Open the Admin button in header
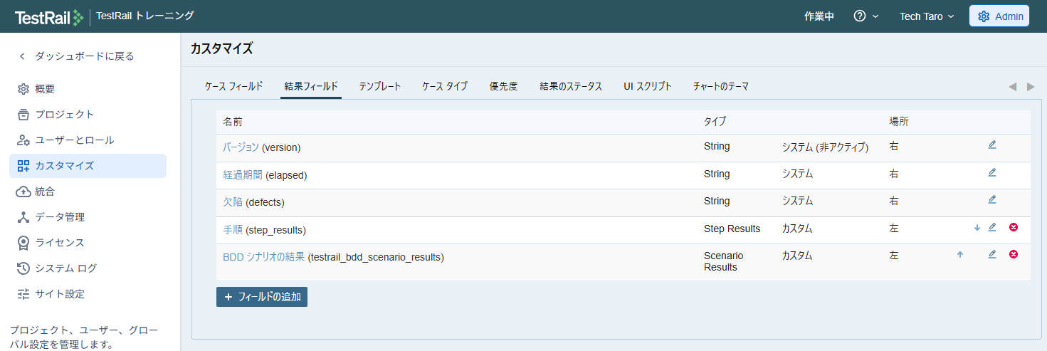The height and width of the screenshot is (351, 1047). (x=999, y=16)
